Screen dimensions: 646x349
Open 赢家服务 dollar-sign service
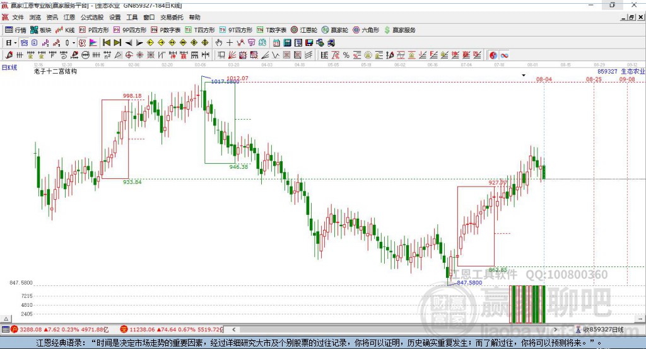point(399,30)
